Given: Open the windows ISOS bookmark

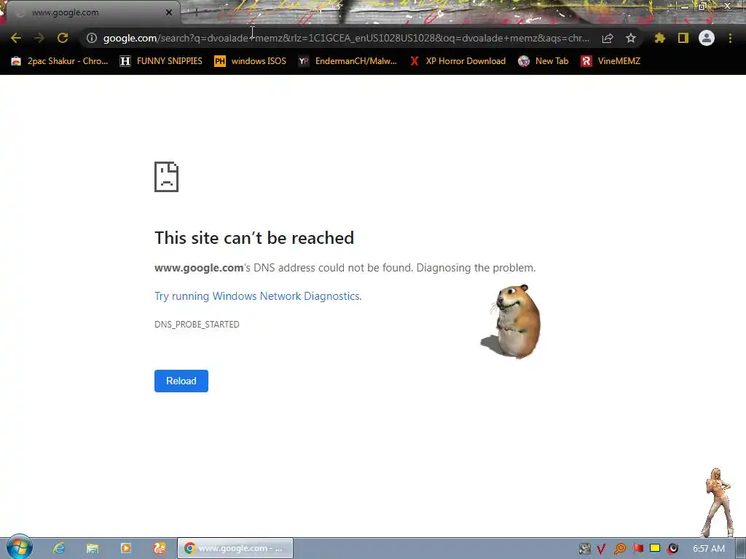Looking at the screenshot, I should 251,61.
